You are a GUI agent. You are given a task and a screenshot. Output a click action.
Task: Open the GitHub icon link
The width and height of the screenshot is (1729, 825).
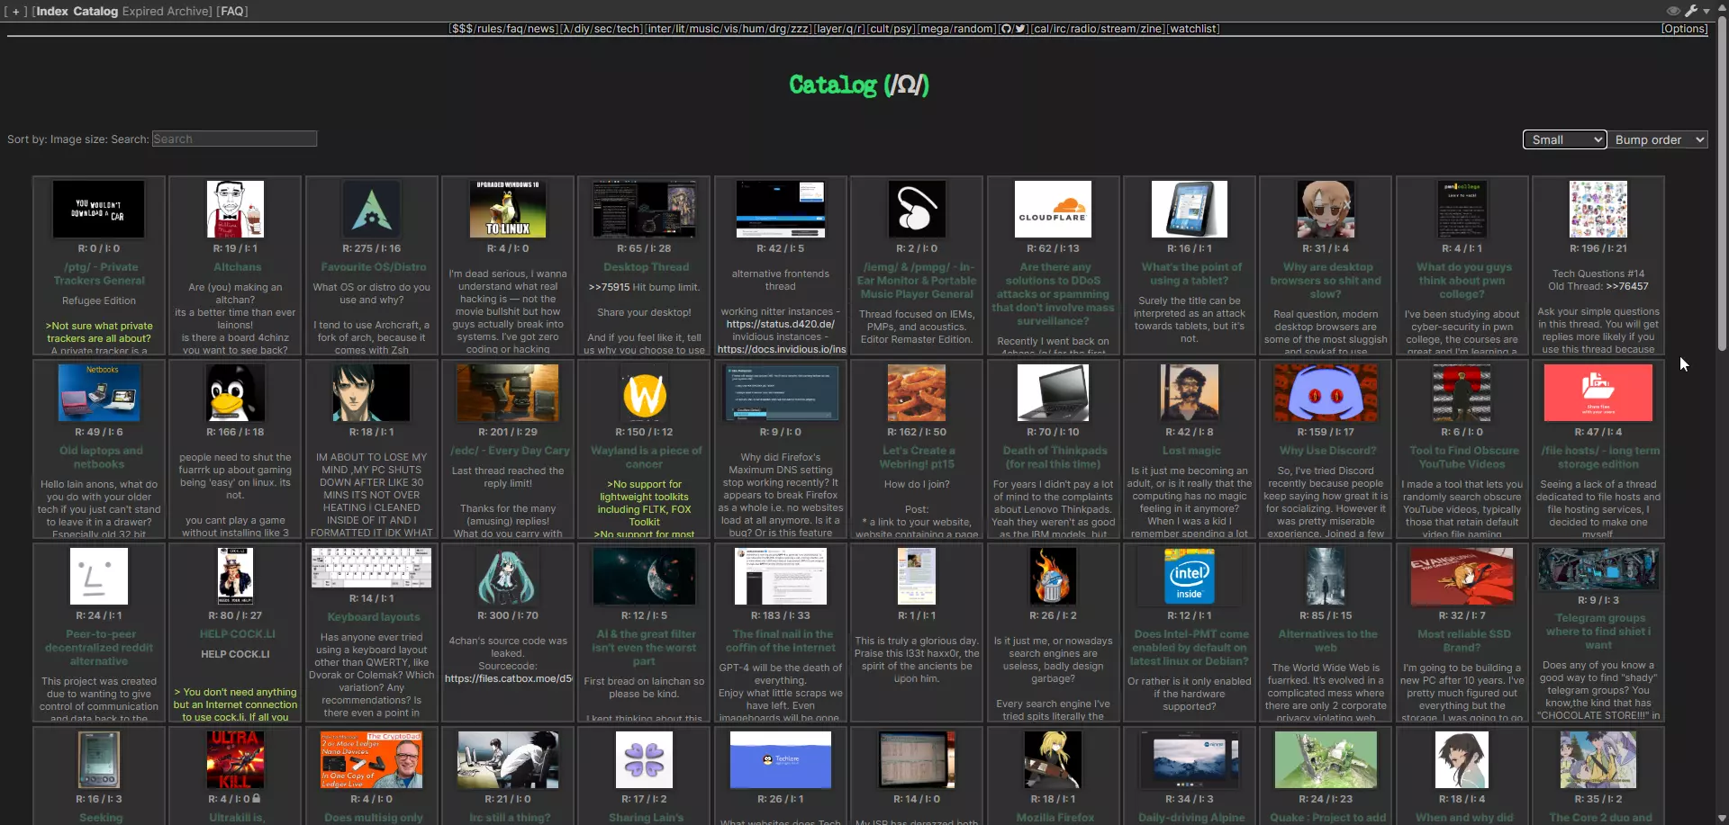point(1007,29)
